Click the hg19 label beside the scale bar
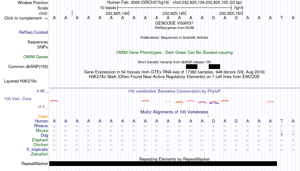This screenshot has width=300, height=171. tap(239, 8)
